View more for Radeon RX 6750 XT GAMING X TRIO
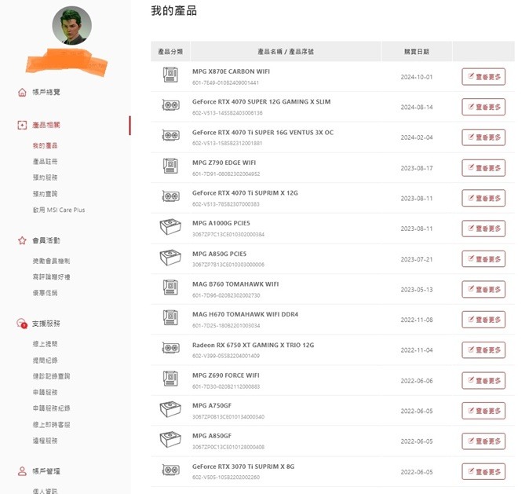 click(483, 350)
